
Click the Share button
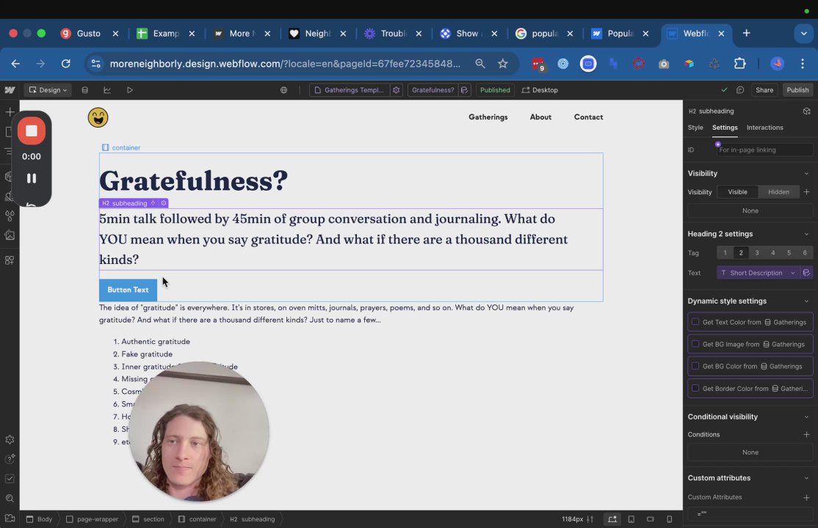[x=764, y=90]
